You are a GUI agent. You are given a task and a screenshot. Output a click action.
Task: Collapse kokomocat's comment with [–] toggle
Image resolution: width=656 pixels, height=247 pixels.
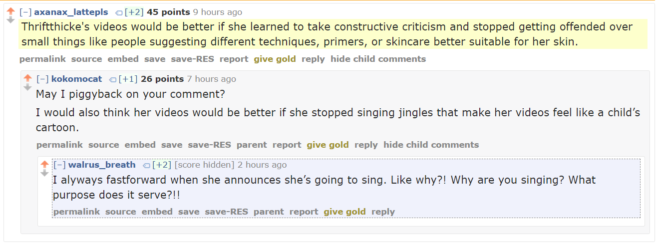42,79
